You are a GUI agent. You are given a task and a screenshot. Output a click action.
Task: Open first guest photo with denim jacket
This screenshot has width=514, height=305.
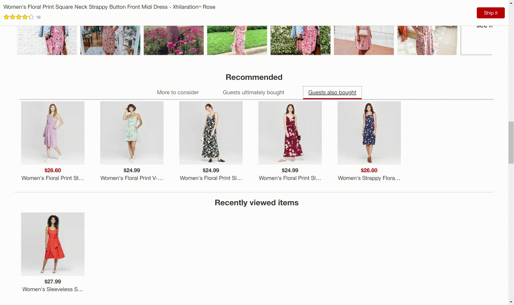click(47, 40)
